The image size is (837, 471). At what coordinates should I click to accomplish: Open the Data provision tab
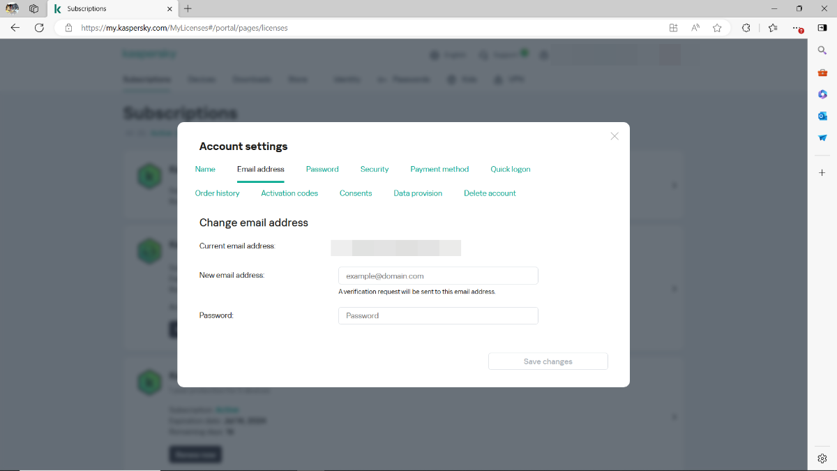(418, 193)
